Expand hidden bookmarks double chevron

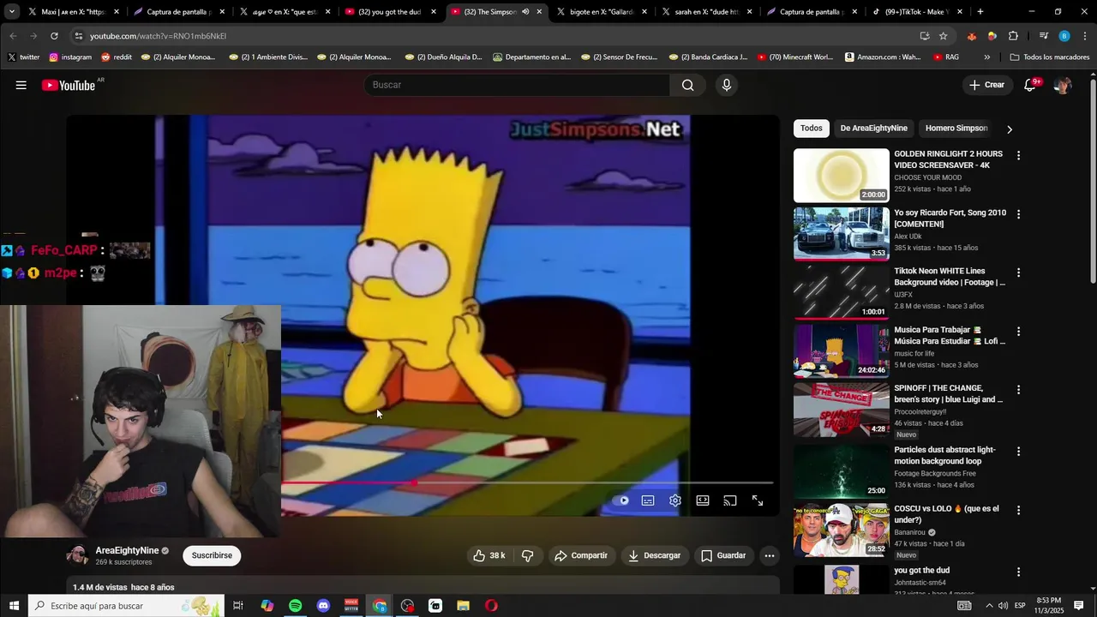coord(987,57)
